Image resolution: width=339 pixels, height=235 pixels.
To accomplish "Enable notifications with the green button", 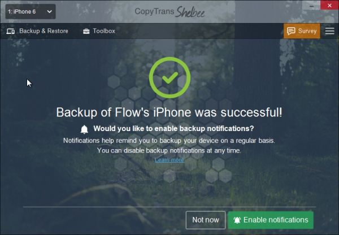I will [271, 220].
